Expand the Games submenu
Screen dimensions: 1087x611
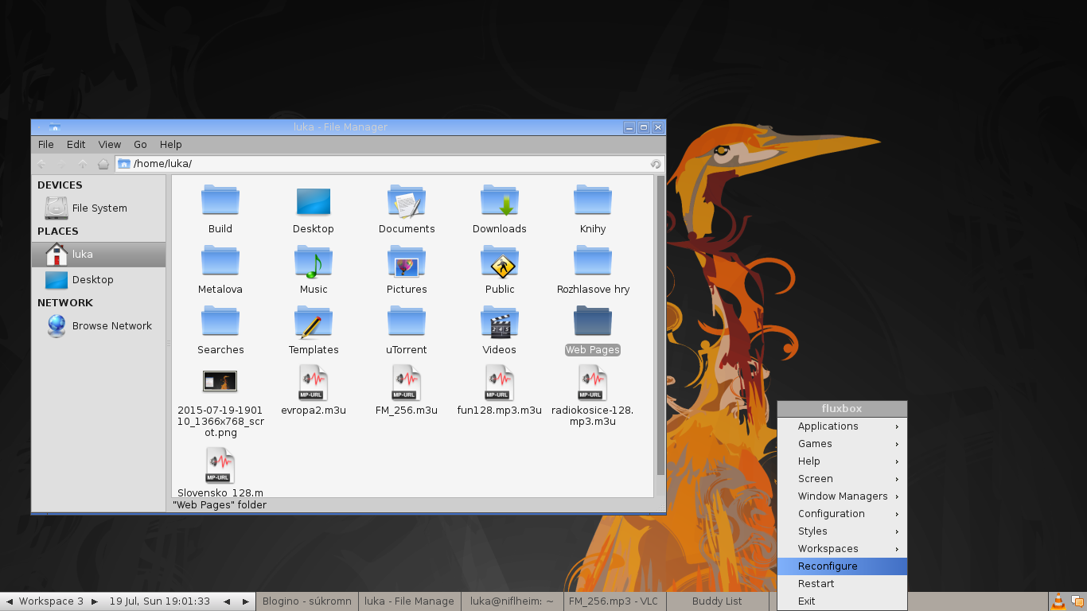click(842, 444)
